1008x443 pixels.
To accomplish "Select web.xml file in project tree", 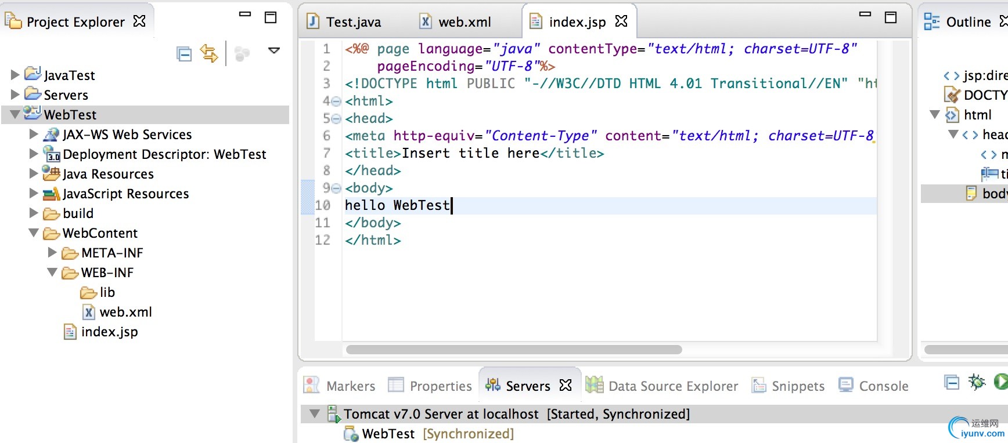I will [117, 312].
